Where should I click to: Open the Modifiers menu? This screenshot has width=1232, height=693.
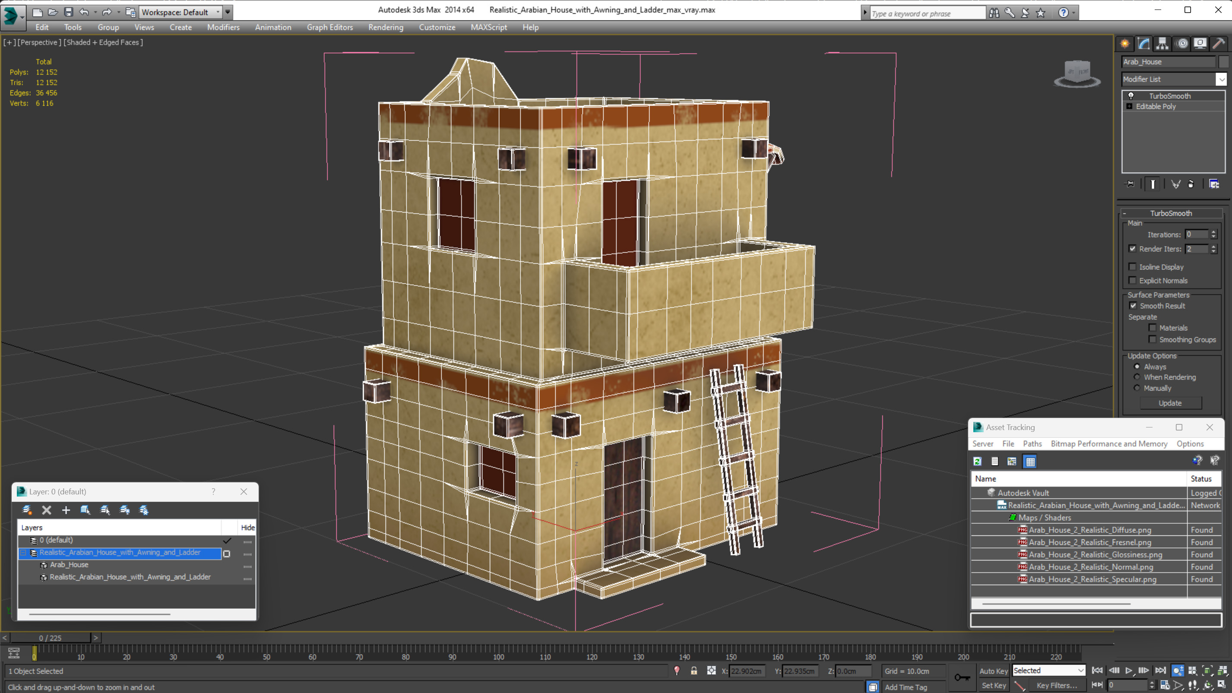pos(223,27)
